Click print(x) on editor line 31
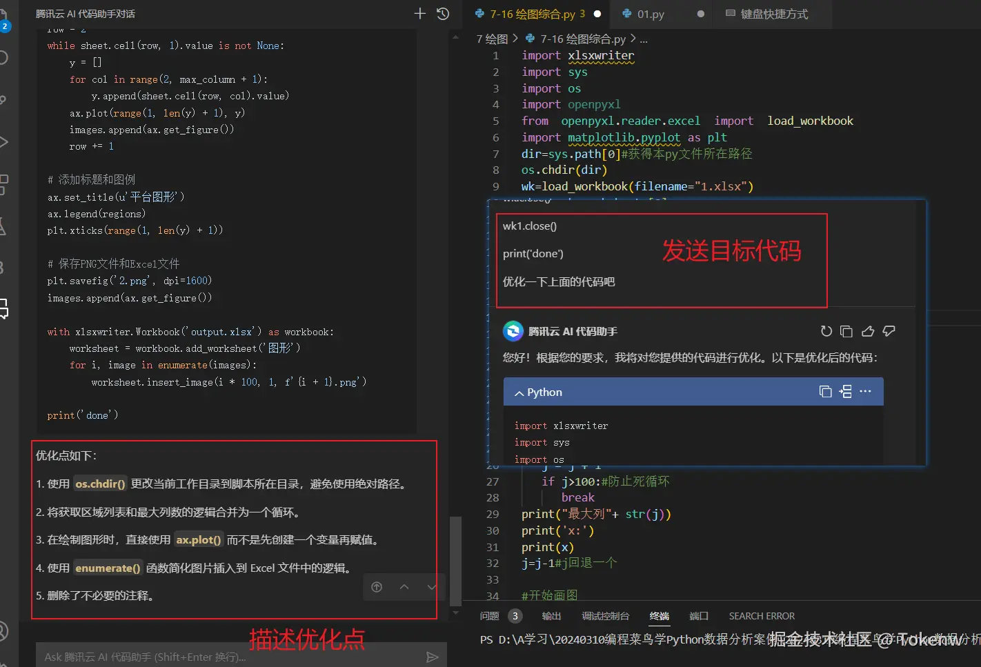 [548, 547]
